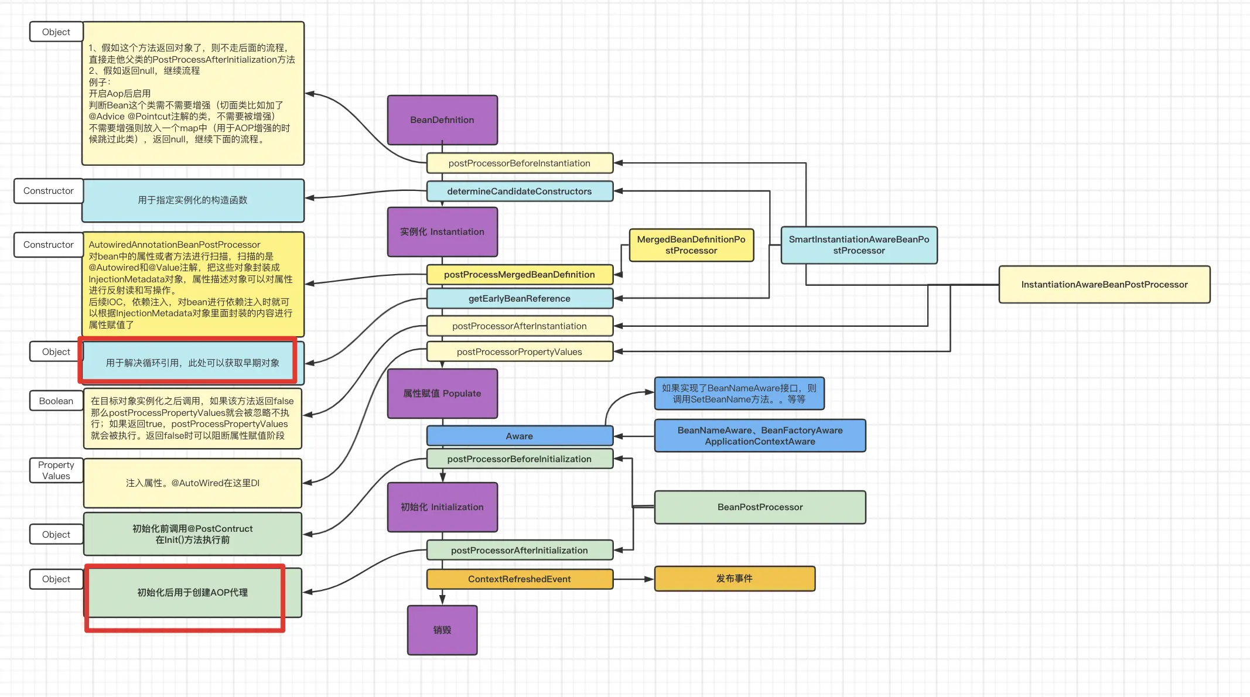The image size is (1250, 697).
Task: Select the purple BeanDefinition node
Action: coord(442,120)
